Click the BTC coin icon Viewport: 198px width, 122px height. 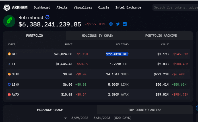tap(9, 54)
